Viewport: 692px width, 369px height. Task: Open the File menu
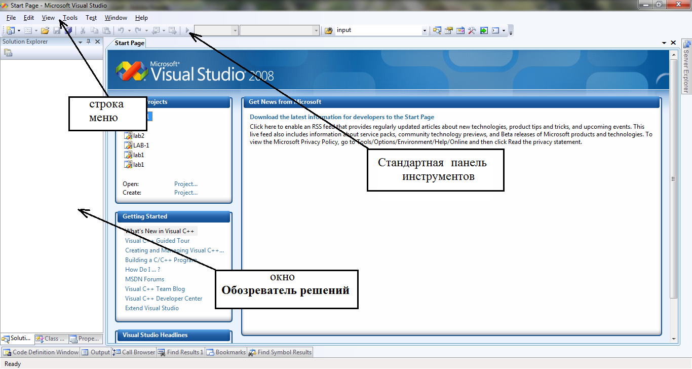tap(11, 18)
